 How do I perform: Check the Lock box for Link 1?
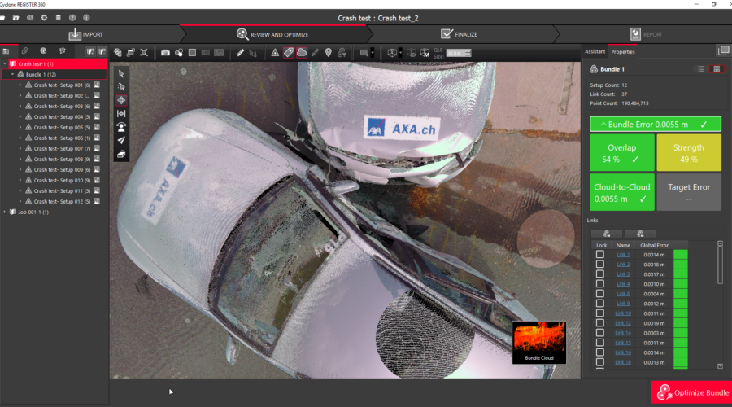600,255
